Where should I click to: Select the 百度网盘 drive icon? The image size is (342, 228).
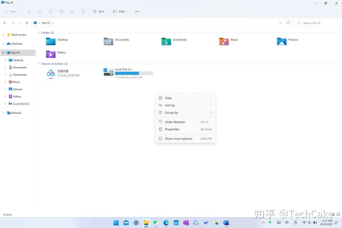51,74
